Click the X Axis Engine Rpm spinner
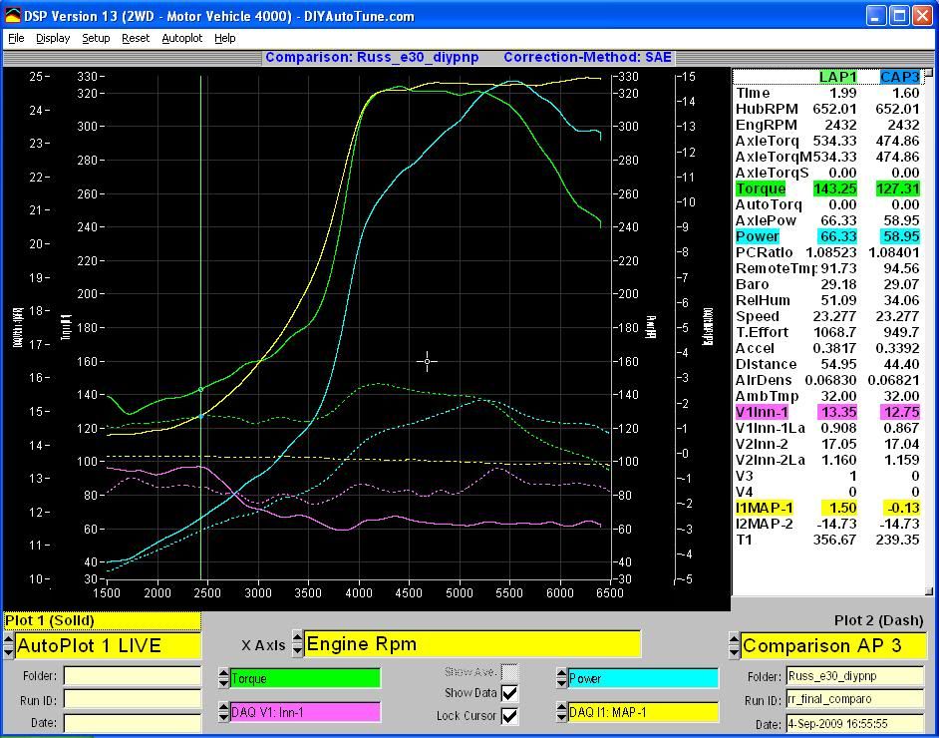939x738 pixels. point(298,644)
